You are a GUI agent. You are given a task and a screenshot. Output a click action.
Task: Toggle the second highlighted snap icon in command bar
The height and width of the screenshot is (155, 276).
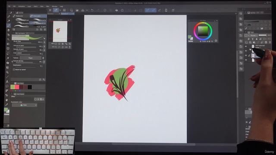[154, 10]
